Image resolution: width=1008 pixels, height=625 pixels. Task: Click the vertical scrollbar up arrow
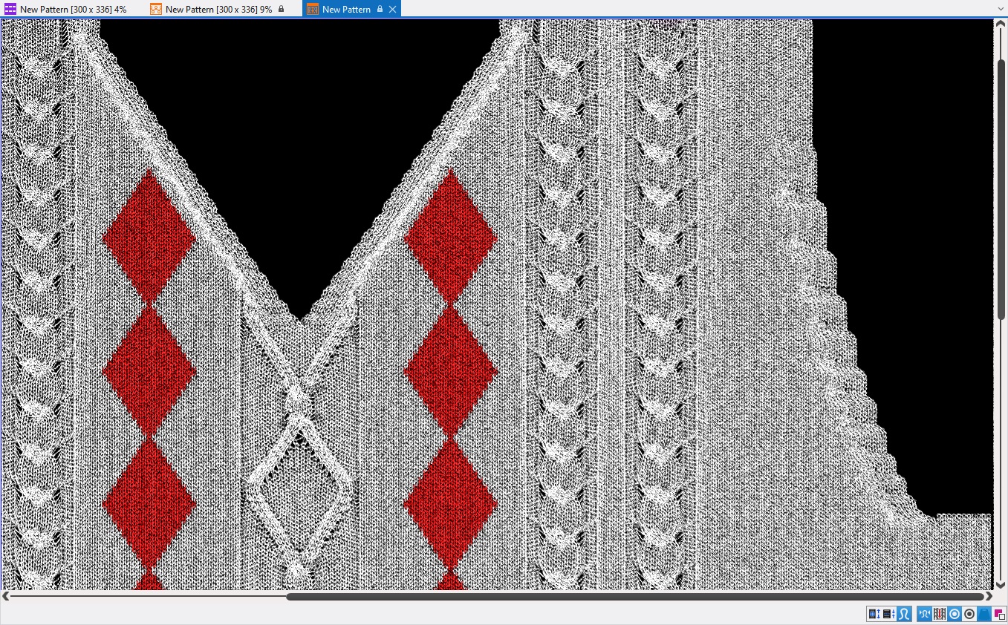[1000, 25]
